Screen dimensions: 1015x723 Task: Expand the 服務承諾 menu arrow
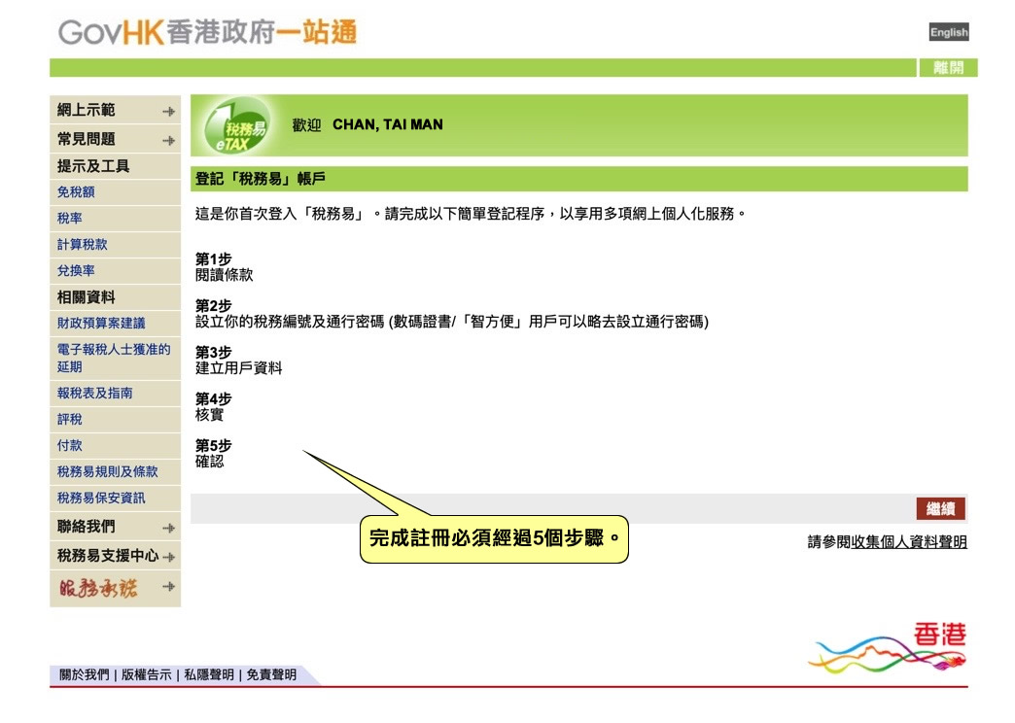click(x=169, y=586)
